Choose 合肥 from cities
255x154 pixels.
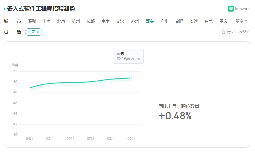point(179,21)
